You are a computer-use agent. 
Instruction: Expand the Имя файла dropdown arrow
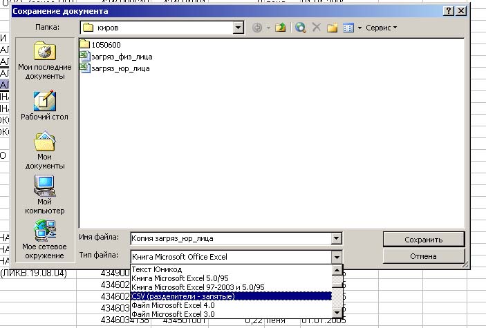click(337, 238)
